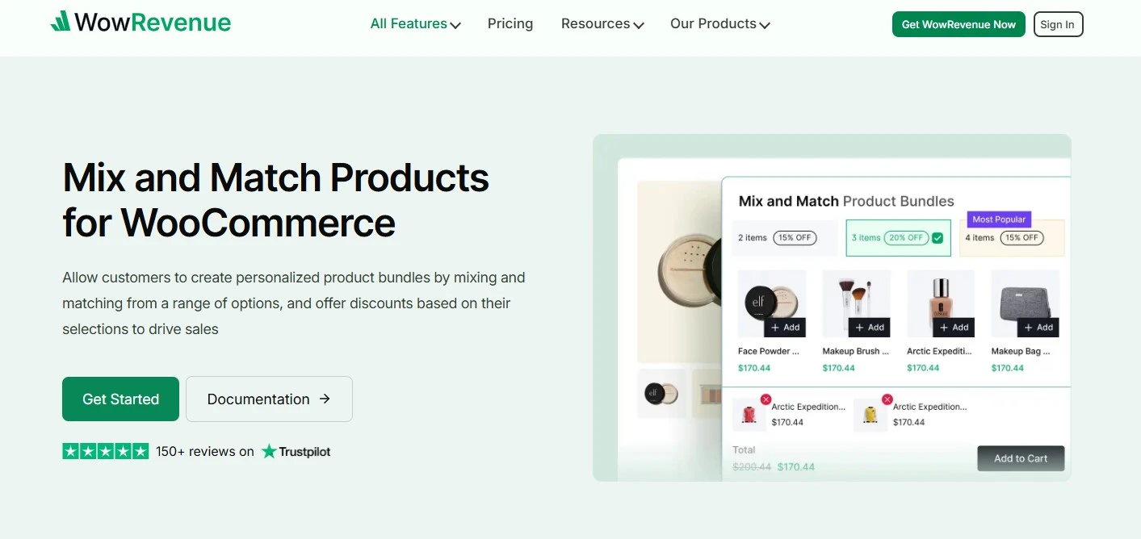Remove the yellow Arctic Expedition jacket from bundle
Image resolution: width=1141 pixels, height=539 pixels.
pos(887,398)
